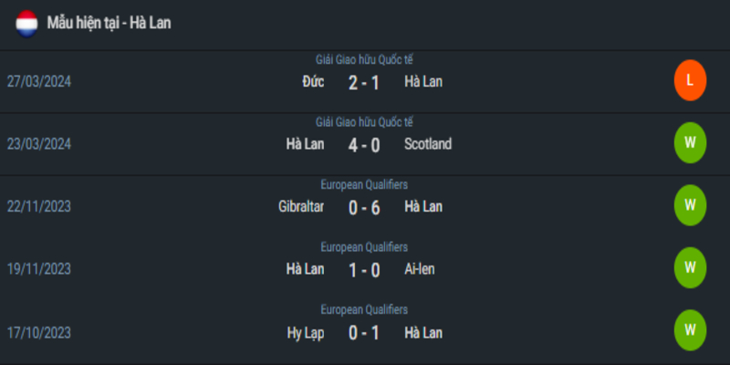
Task: Click the date 27/03/2024
Action: click(x=39, y=82)
